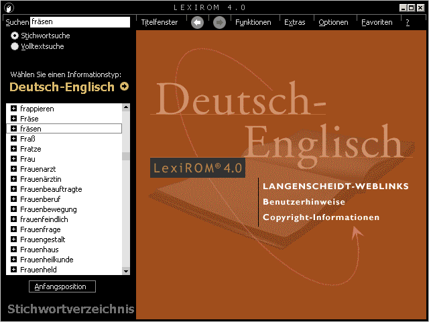The image size is (429, 322).
Task: Select the word 'Frauenfrage' in the list
Action: 40,229
